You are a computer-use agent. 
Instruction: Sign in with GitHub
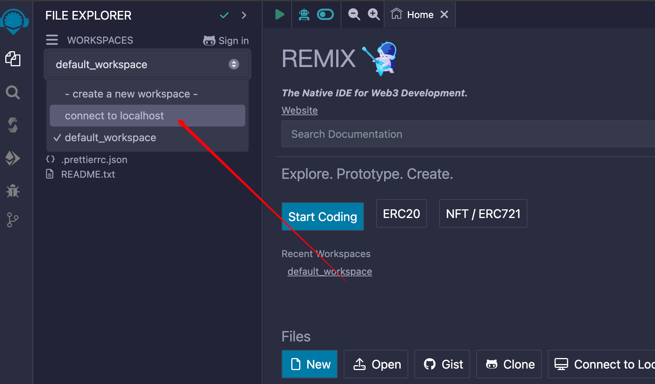click(x=226, y=41)
